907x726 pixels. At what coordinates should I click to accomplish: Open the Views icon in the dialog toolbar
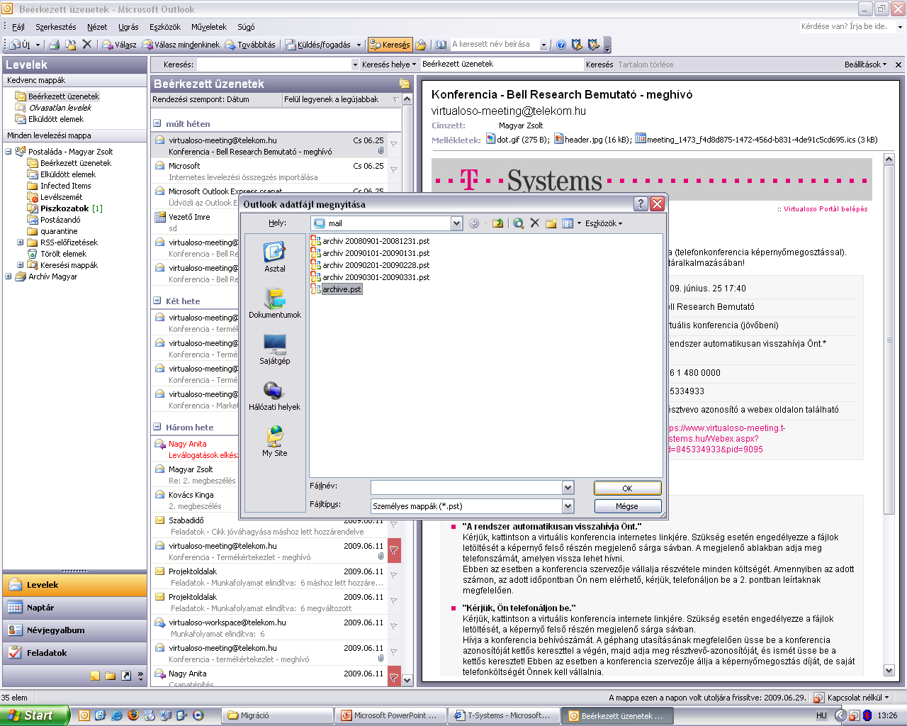click(x=568, y=223)
